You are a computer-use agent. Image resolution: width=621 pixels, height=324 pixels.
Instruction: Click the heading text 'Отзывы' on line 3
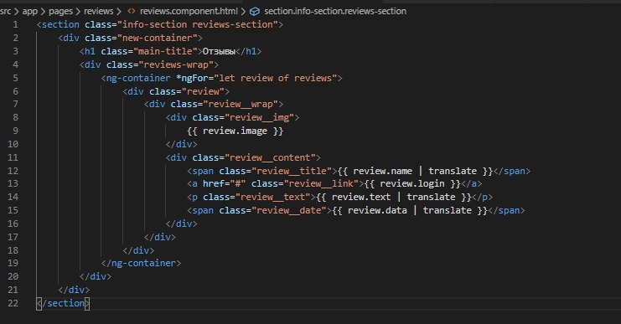219,51
